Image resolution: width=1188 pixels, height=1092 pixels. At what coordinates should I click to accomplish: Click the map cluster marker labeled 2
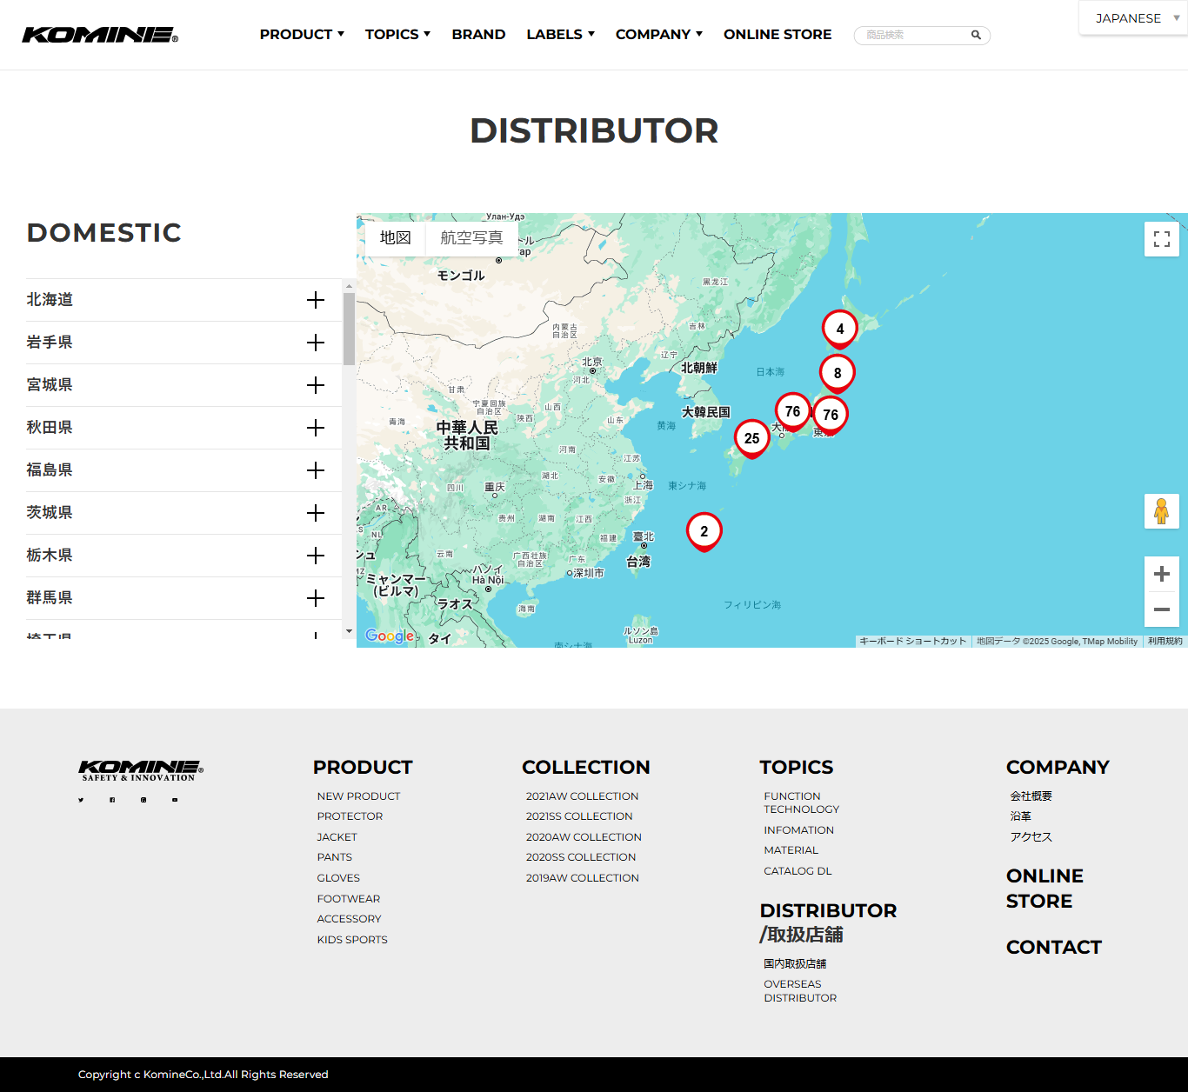click(x=704, y=531)
